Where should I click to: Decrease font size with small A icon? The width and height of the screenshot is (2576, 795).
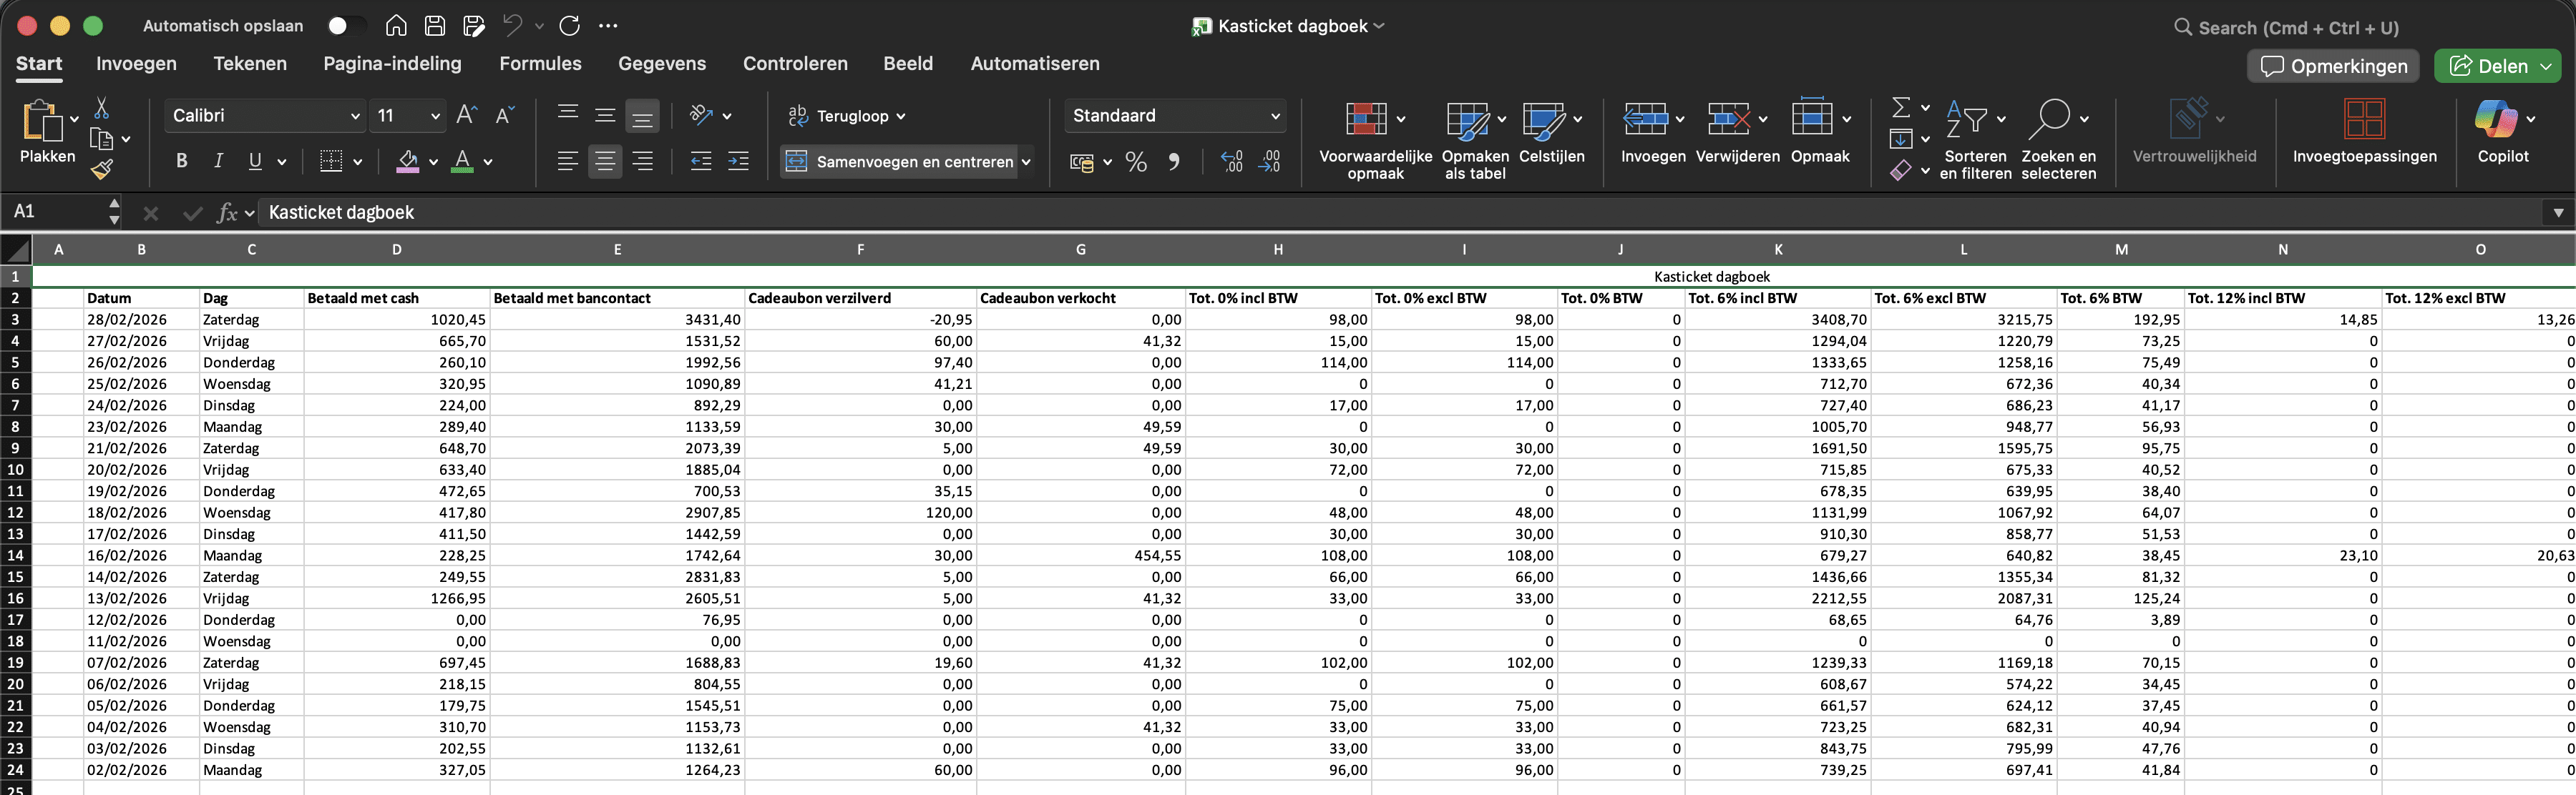coord(505,115)
